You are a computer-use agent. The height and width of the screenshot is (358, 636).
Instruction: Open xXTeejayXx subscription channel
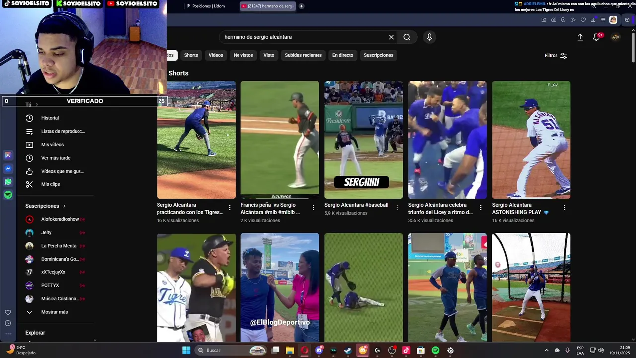pos(55,272)
